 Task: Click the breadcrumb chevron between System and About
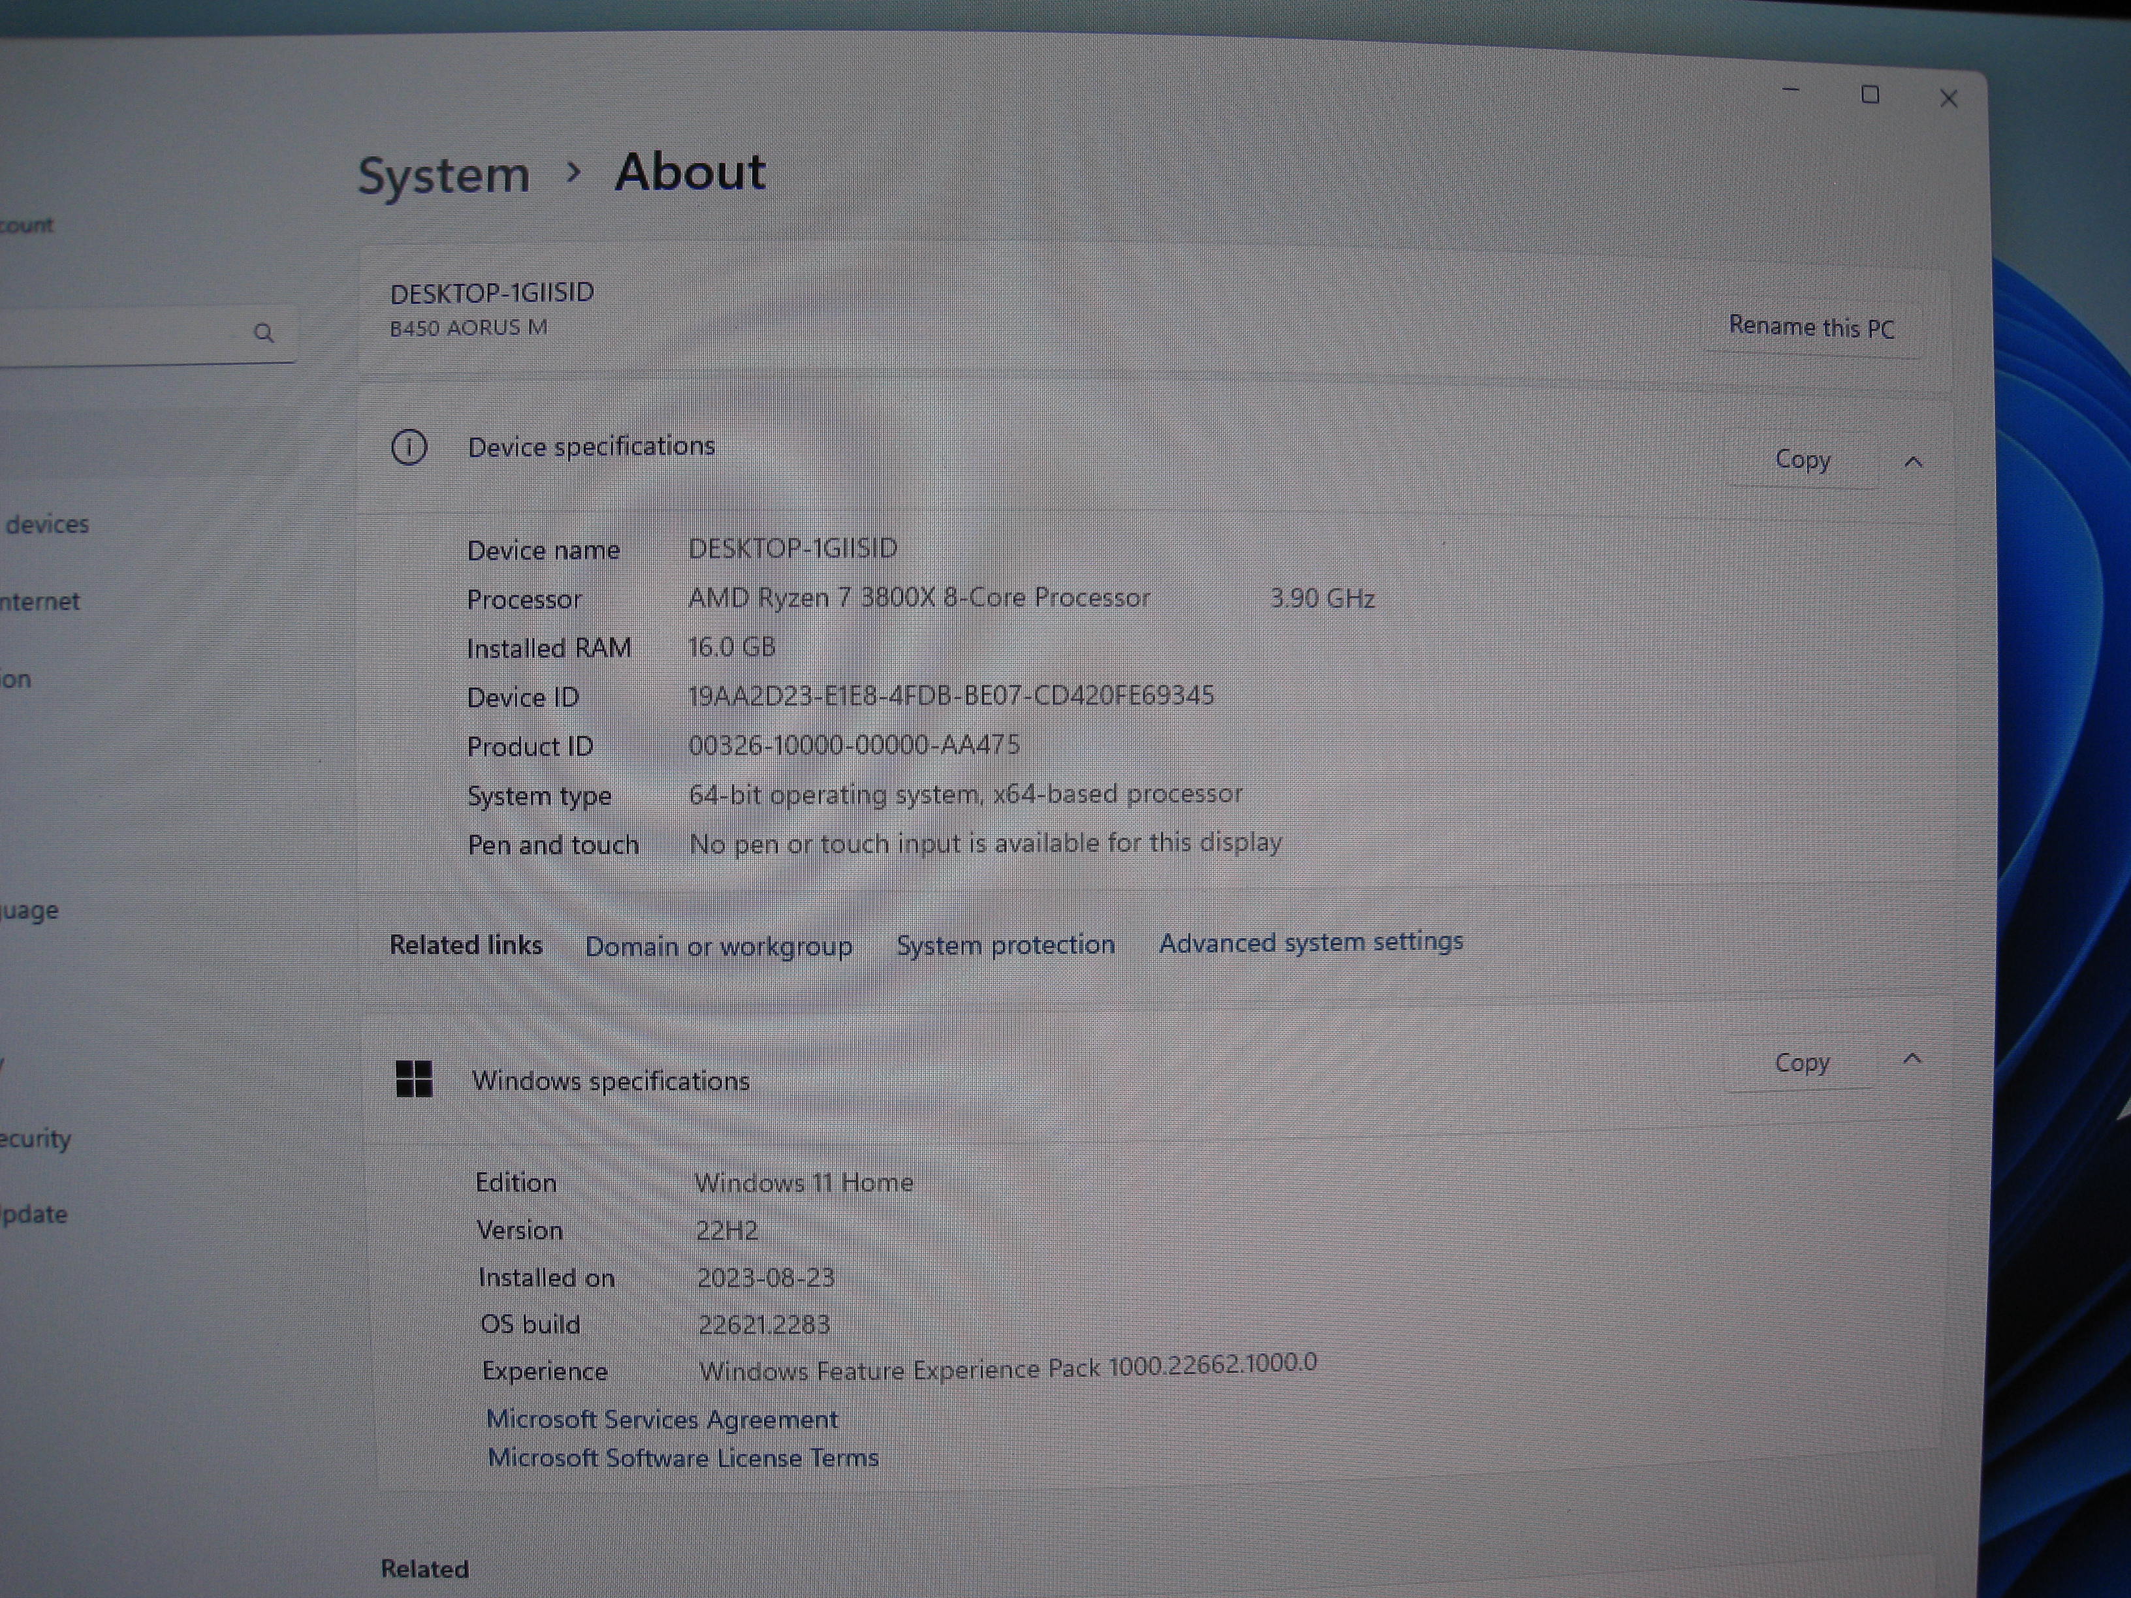574,172
